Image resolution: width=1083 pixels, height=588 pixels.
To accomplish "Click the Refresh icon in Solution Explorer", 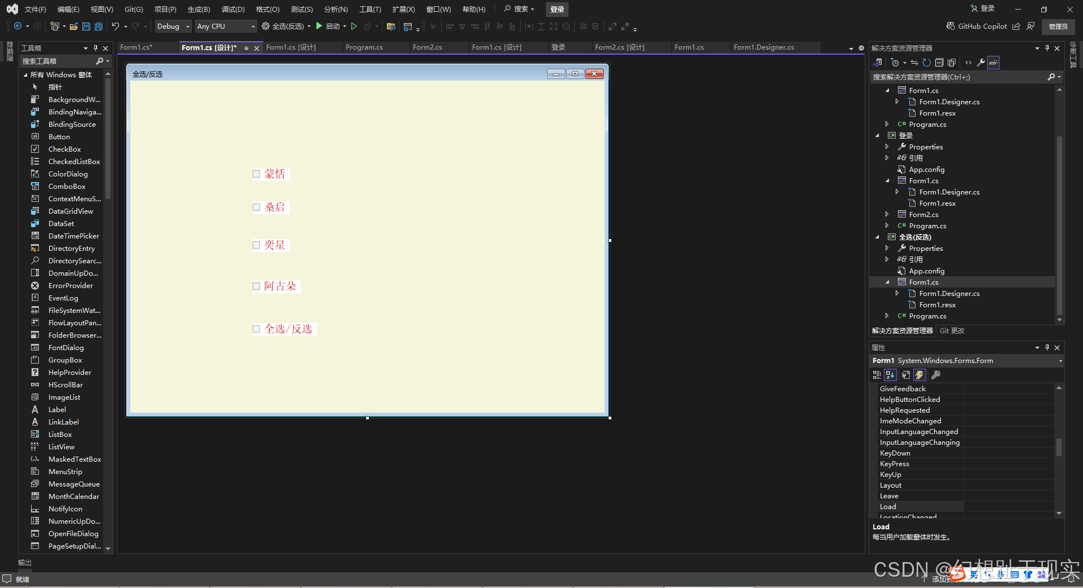I will pyautogui.click(x=926, y=63).
